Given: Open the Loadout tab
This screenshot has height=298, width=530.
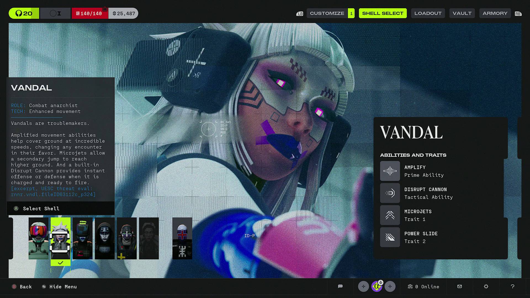Looking at the screenshot, I should point(428,13).
